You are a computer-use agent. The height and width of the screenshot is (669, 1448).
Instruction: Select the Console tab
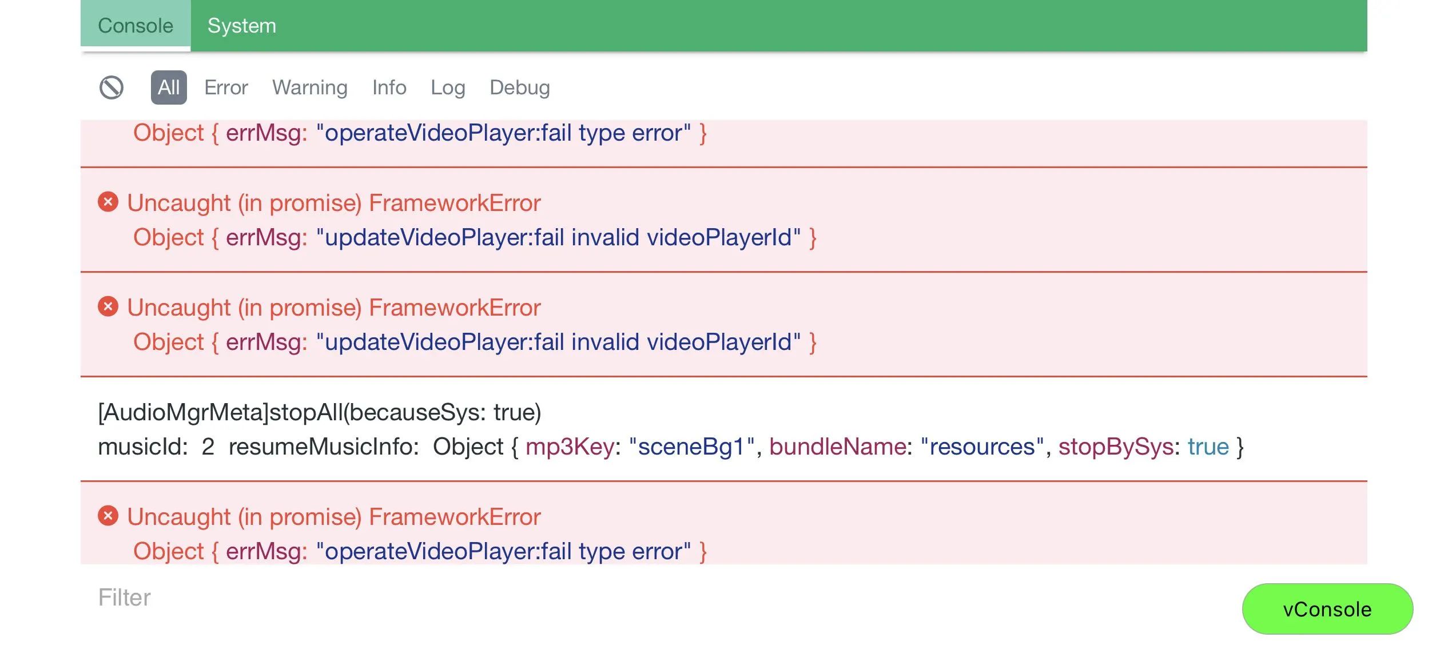coord(136,26)
